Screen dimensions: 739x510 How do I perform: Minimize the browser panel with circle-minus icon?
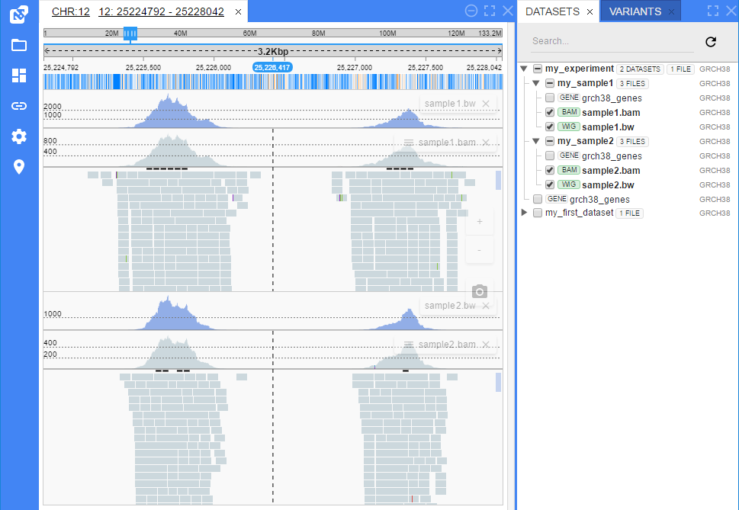(471, 11)
